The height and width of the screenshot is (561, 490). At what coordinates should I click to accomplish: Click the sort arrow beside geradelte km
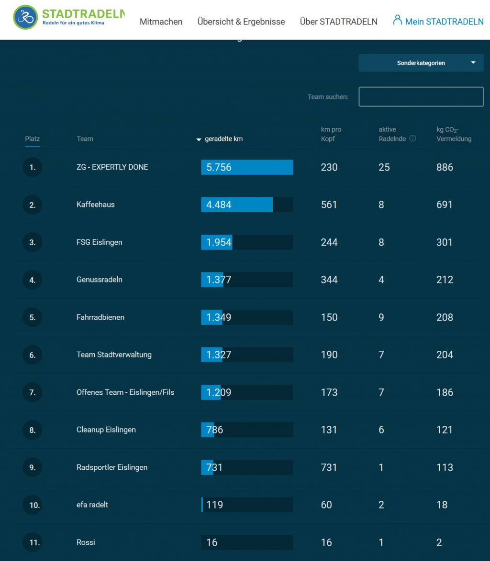[199, 140]
